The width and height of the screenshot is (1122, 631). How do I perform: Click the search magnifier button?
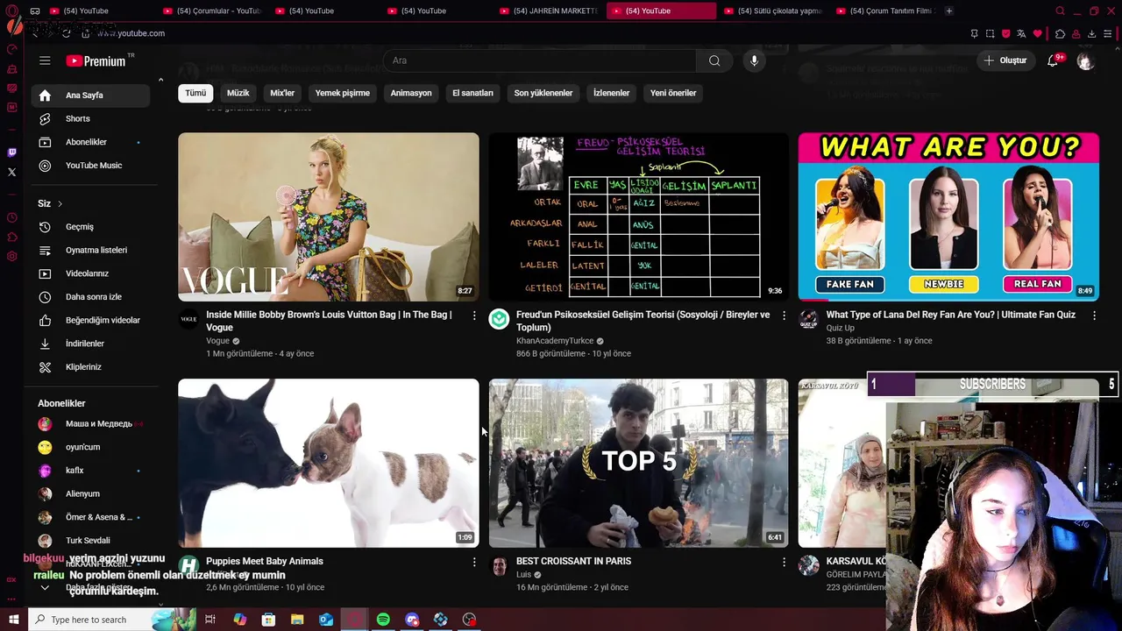coord(714,60)
